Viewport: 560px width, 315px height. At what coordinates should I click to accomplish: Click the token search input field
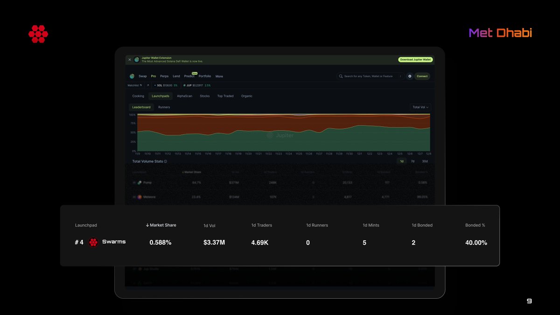coord(371,76)
